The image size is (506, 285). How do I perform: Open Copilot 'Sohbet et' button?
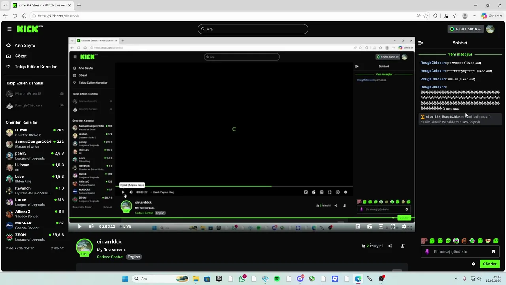[492, 16]
